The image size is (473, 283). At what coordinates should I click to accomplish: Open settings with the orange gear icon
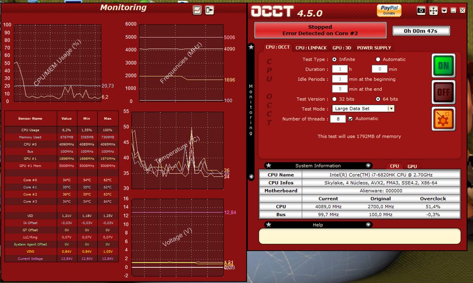point(443,119)
